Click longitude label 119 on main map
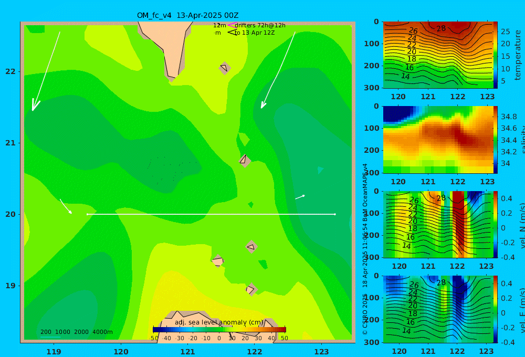The width and height of the screenshot is (525, 357). pyautogui.click(x=54, y=352)
